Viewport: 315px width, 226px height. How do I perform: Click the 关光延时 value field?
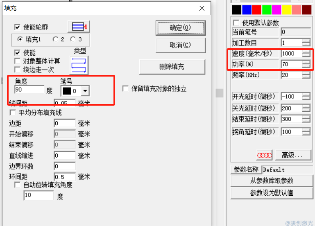292,108
